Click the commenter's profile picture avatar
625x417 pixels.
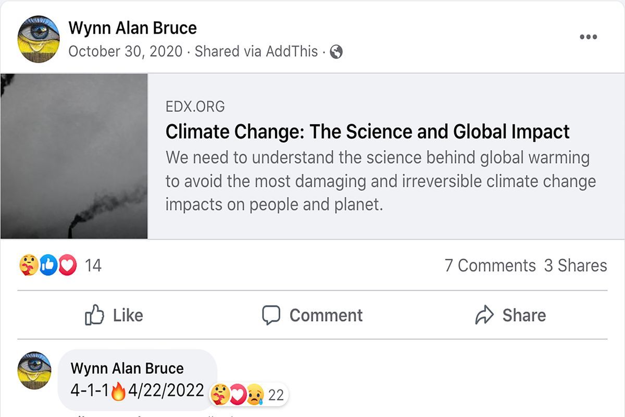34,371
